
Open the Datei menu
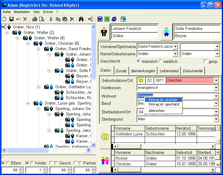tap(7, 12)
